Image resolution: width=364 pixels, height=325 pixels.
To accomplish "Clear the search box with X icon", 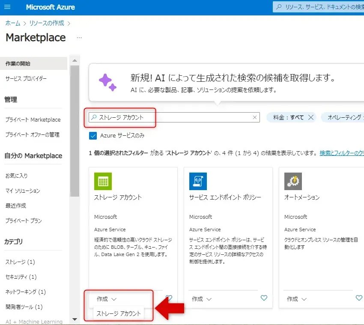I will (x=255, y=117).
